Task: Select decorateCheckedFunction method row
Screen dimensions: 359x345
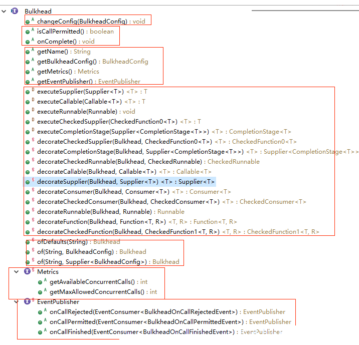Action: click(178, 232)
